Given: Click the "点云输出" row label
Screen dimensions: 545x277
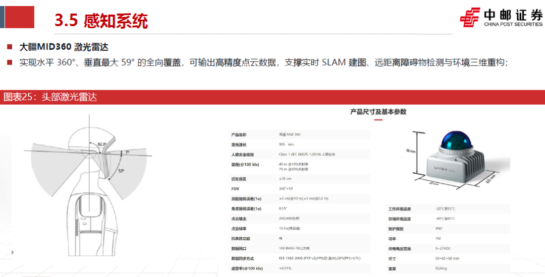Looking at the screenshot, I should click(x=239, y=219).
